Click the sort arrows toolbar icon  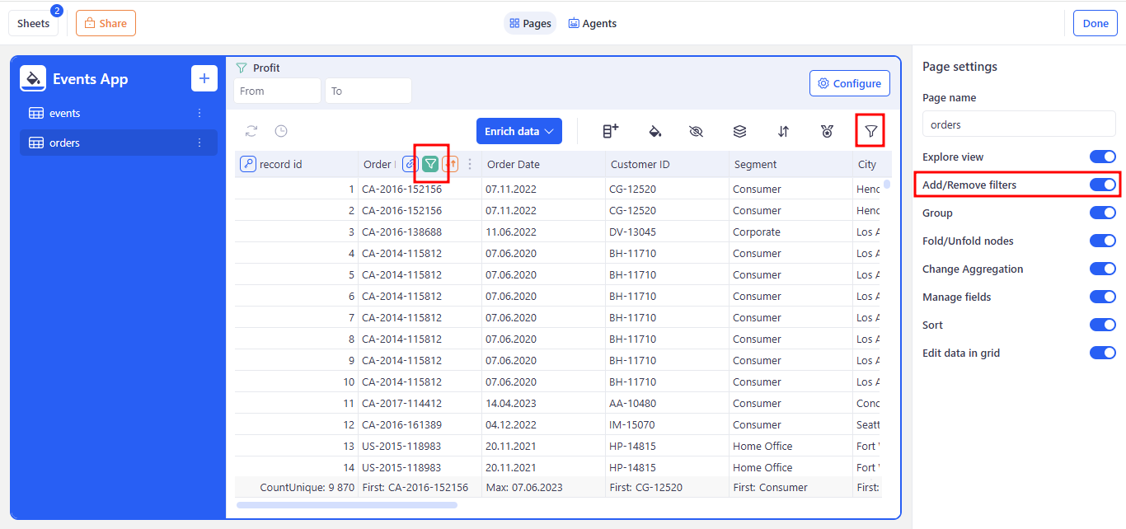point(783,131)
